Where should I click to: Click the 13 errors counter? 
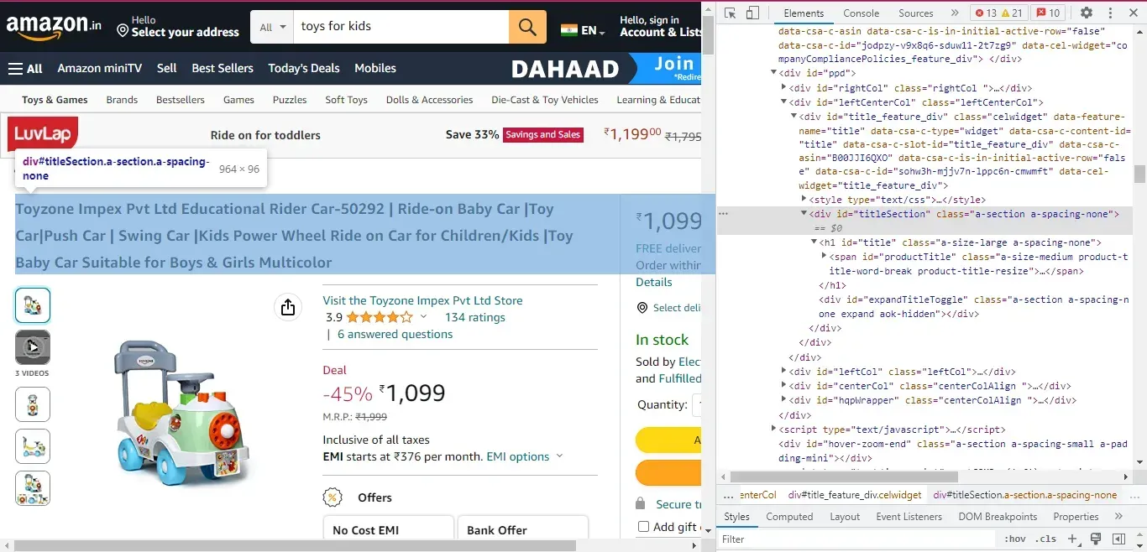tap(986, 13)
